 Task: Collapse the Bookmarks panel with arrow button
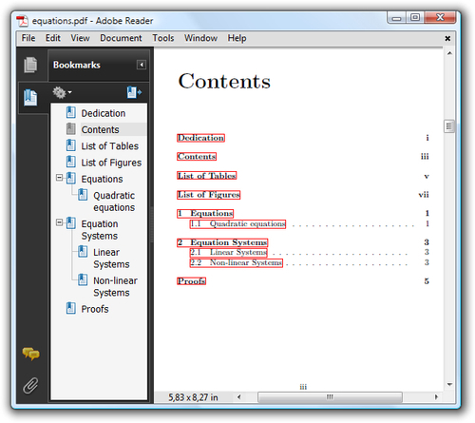142,65
